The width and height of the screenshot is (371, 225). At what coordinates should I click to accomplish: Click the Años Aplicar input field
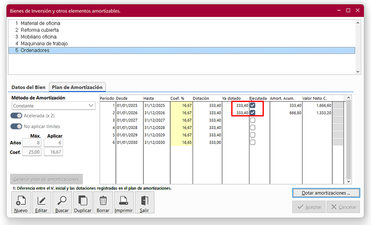coord(54,142)
